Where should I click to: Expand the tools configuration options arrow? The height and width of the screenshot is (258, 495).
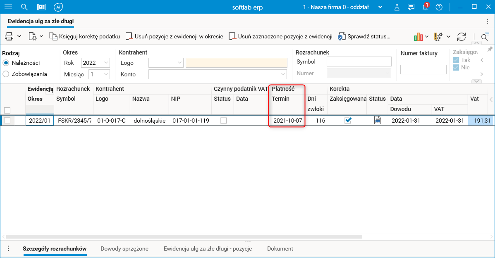[x=448, y=37]
